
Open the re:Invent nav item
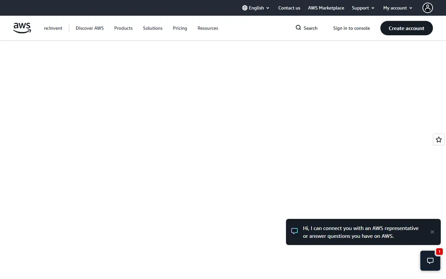click(53, 28)
